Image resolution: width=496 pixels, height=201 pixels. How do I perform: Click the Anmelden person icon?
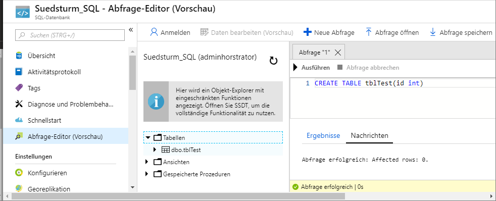click(x=154, y=32)
